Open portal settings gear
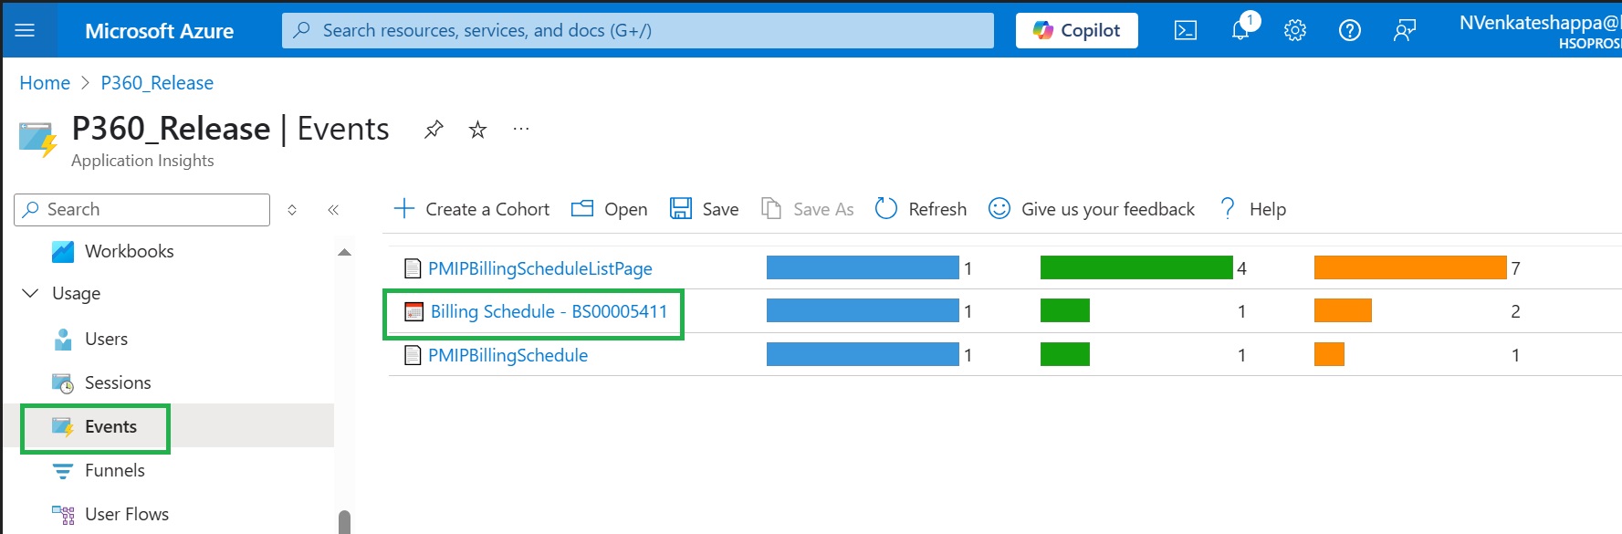Screen dimensions: 1622x534 coord(1294,30)
